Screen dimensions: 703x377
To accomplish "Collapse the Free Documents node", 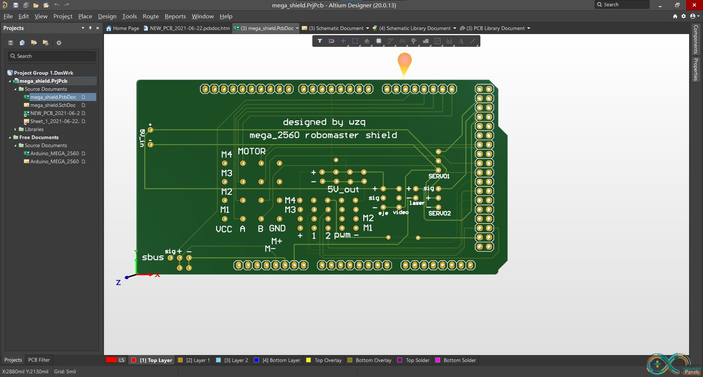I will click(10, 137).
